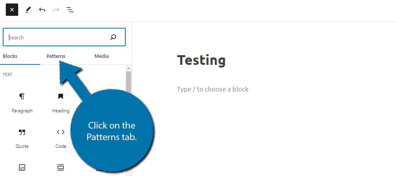Insert a Code block

click(x=61, y=139)
